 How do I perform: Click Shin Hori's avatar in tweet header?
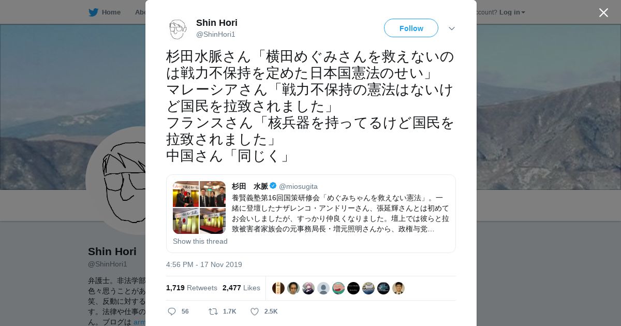[178, 29]
